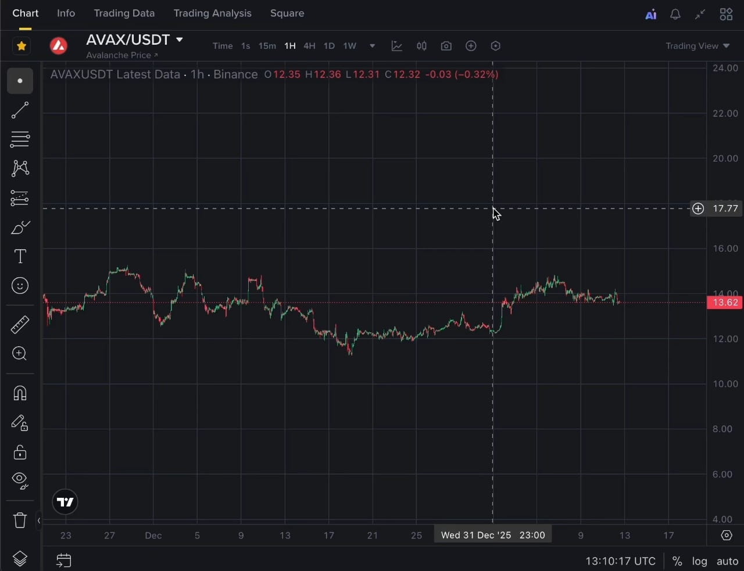Toggle magnet mode for drawings
744x571 pixels.
click(19, 393)
